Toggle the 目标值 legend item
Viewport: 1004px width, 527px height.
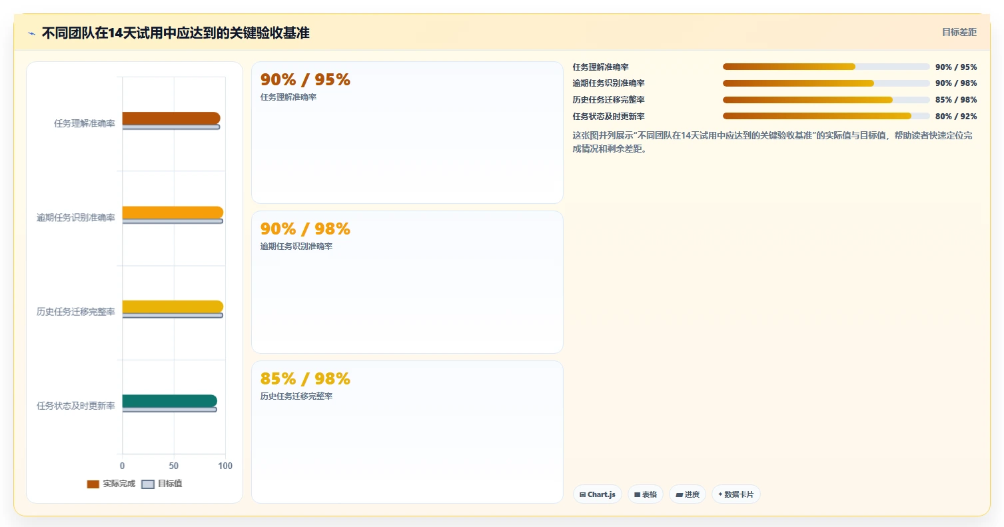[x=162, y=484]
